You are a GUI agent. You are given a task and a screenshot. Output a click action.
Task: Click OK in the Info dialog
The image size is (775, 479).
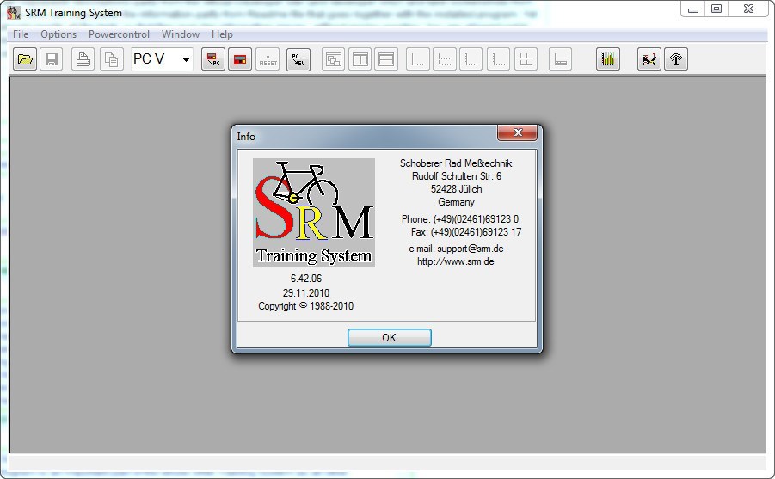pyautogui.click(x=390, y=338)
